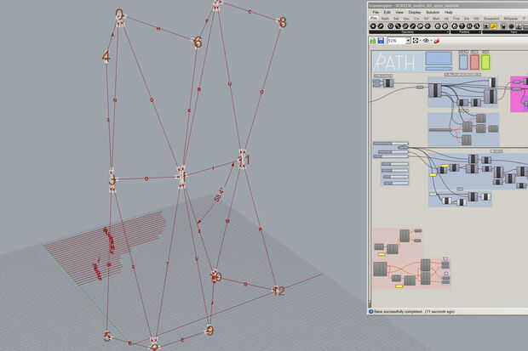
Task: Open the File menu in Grasshopper
Action: pyautogui.click(x=376, y=13)
